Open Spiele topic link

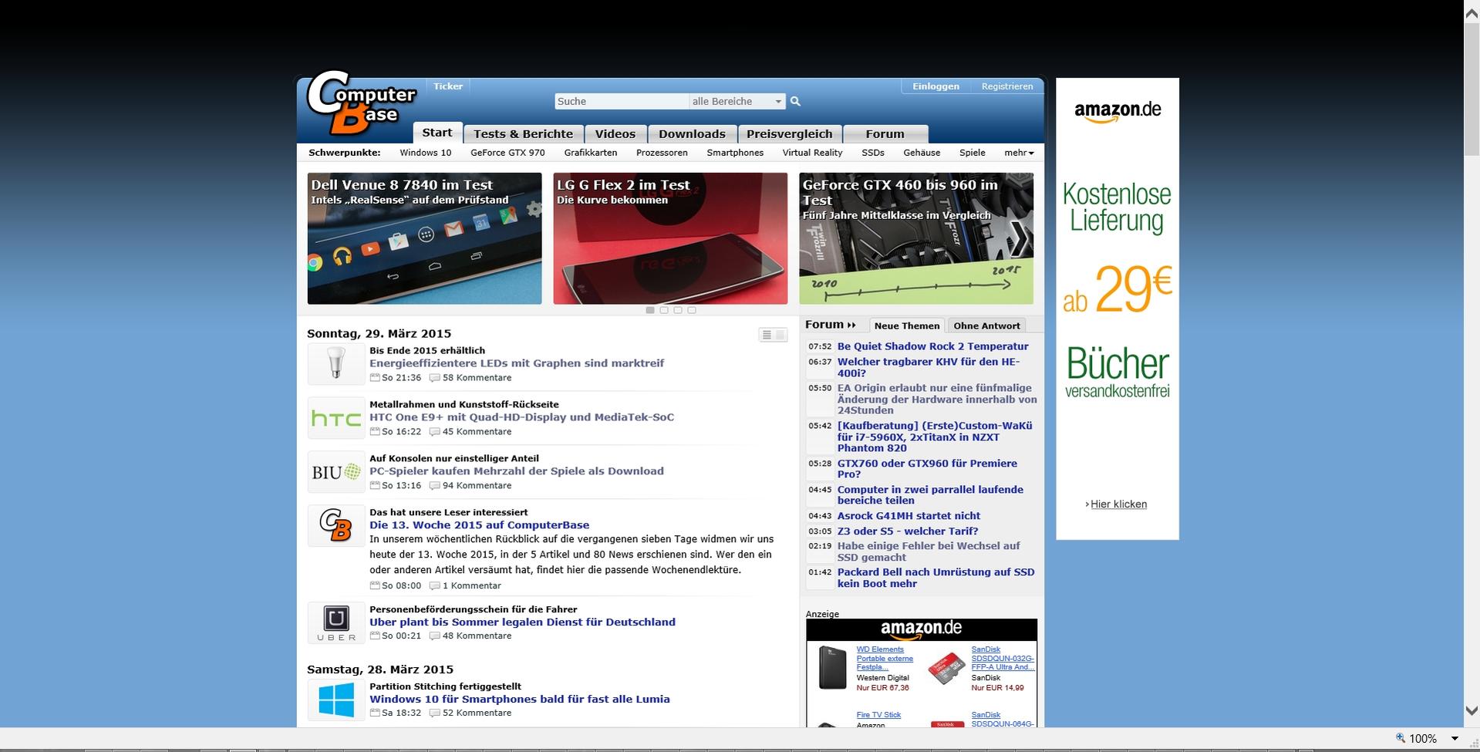973,153
